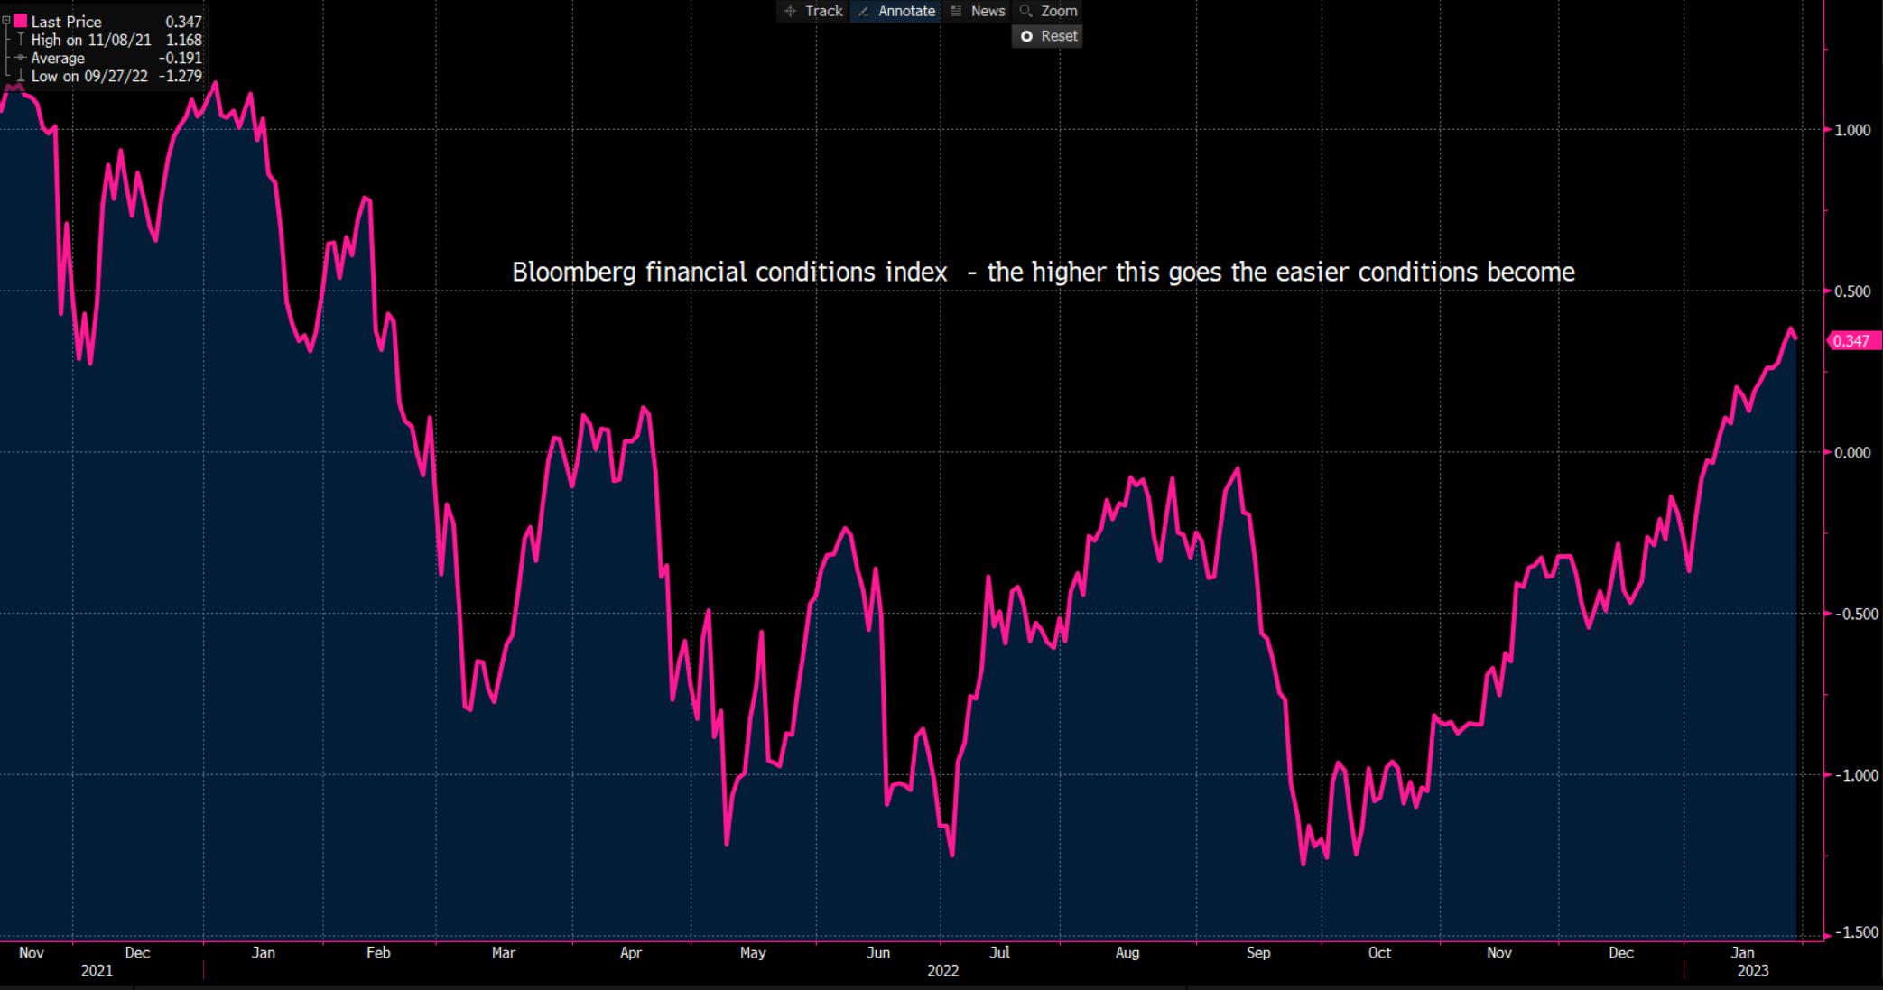Click the 2022 year label on time axis
This screenshot has height=990, width=1883.
click(943, 971)
